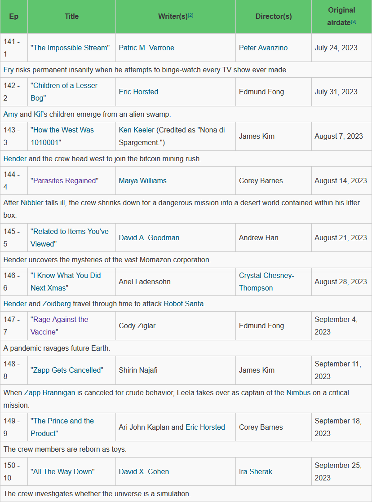Screen dimensions: 372x502
Task: Click Bender link in Robot Santa summary
Action: (15, 304)
